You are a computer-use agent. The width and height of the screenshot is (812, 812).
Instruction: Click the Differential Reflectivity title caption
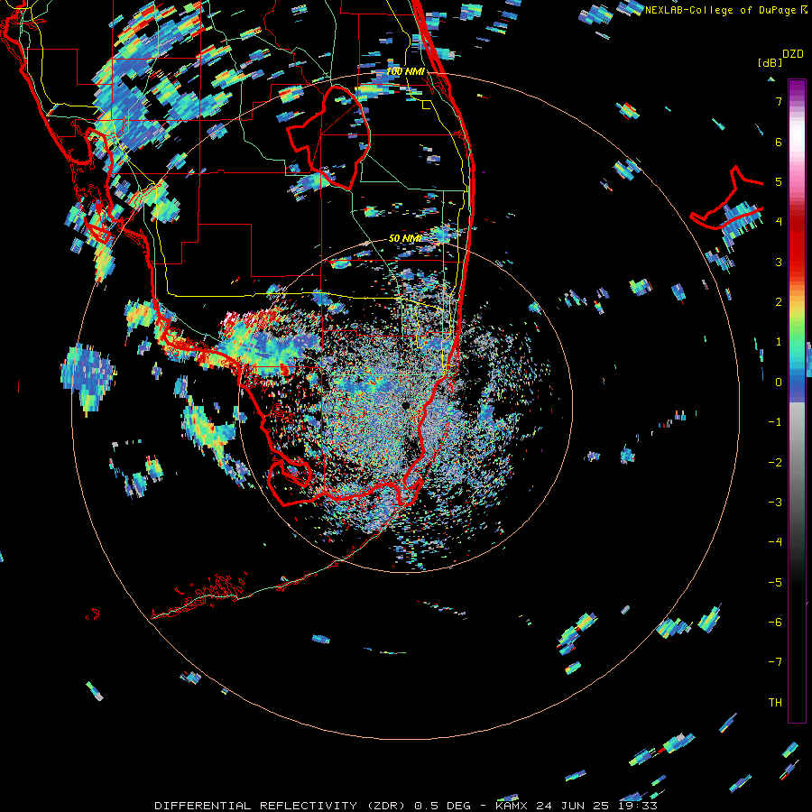406,806
